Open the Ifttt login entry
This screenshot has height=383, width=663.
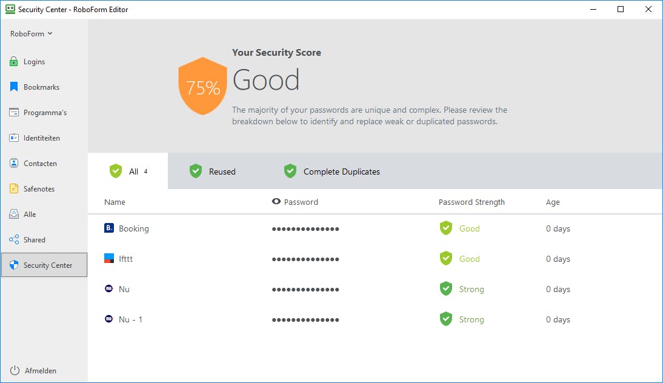pos(125,259)
